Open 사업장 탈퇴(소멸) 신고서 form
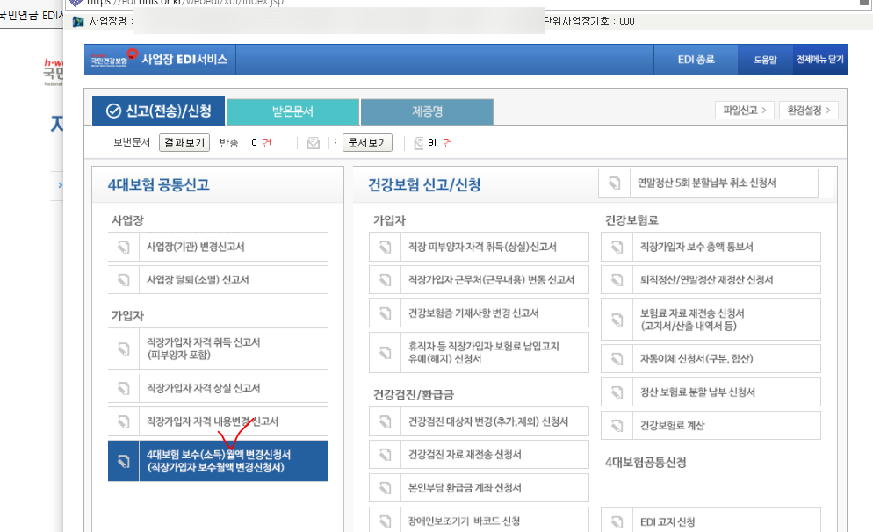 tap(218, 280)
